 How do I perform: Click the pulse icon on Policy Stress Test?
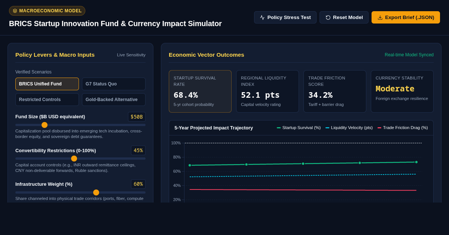(x=262, y=18)
